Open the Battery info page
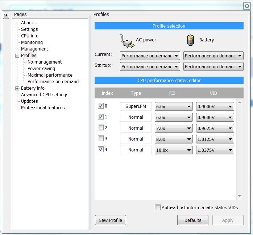This screenshot has width=253, height=235. pos(33,88)
